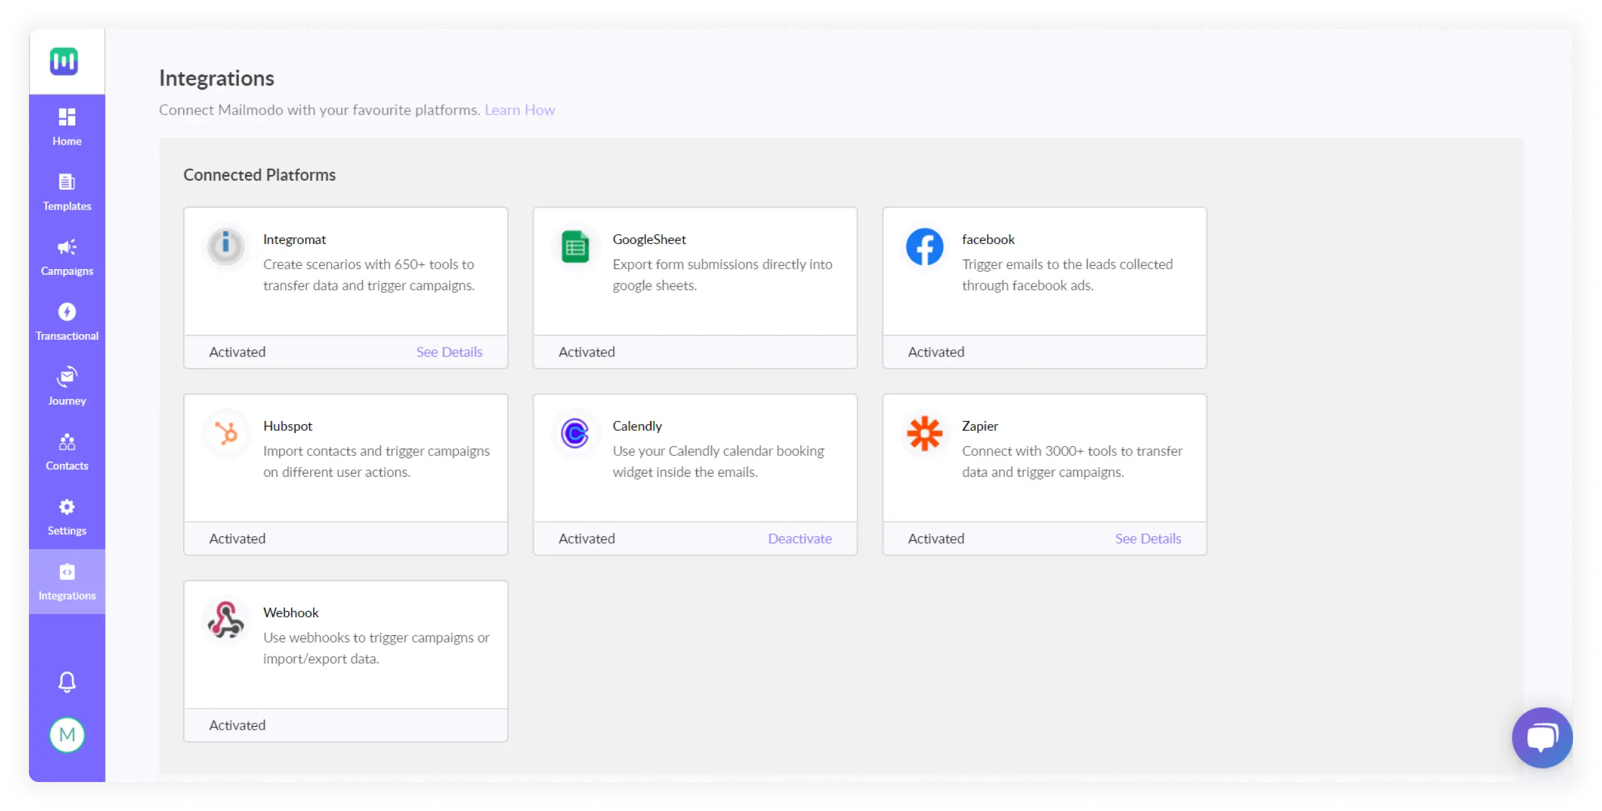The width and height of the screenshot is (1602, 811).
Task: Click the Hubspot logo icon
Action: tap(226, 433)
